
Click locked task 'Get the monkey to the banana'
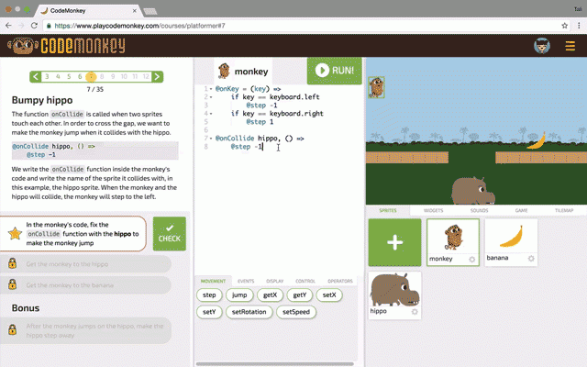[85, 285]
